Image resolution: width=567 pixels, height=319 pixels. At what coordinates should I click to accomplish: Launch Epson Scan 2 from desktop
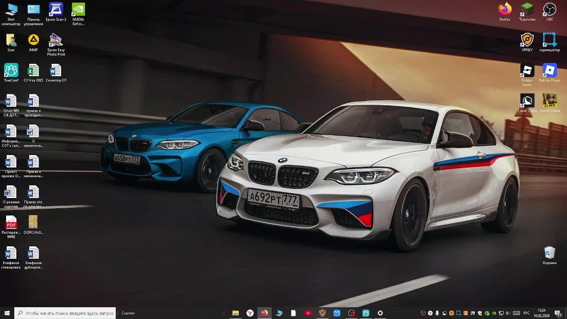tap(56, 12)
